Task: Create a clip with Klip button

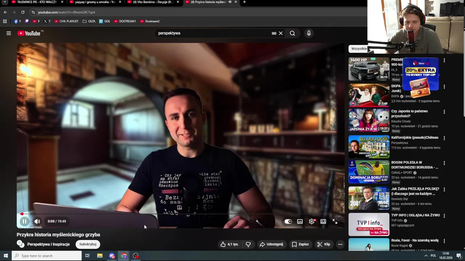Action: pyautogui.click(x=323, y=244)
